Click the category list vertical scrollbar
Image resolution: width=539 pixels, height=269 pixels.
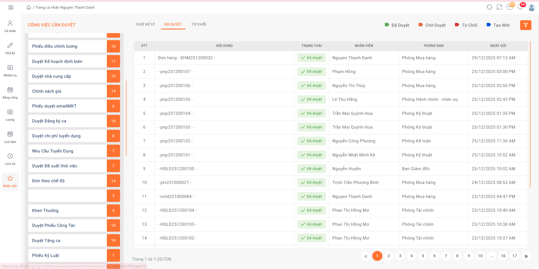[126, 118]
